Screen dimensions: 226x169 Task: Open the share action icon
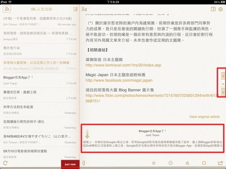pyautogui.click(x=221, y=163)
